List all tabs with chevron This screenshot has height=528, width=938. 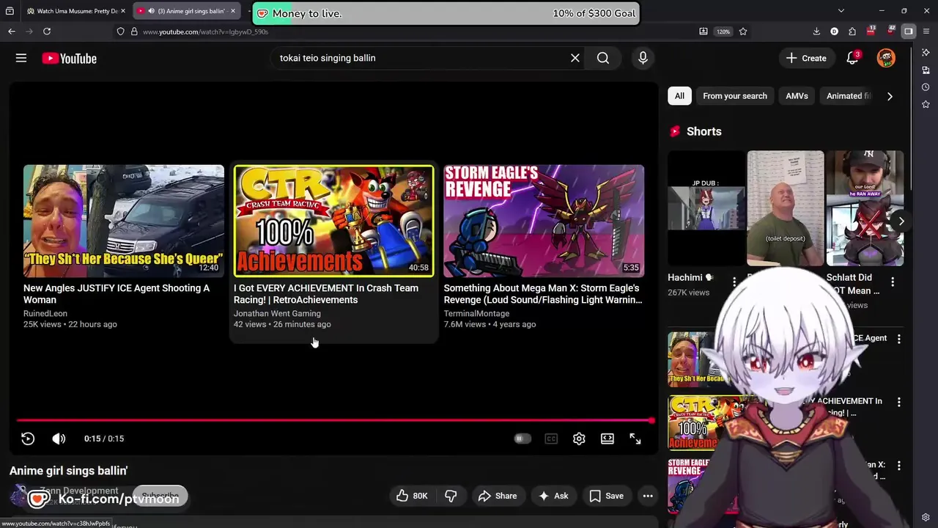click(841, 11)
